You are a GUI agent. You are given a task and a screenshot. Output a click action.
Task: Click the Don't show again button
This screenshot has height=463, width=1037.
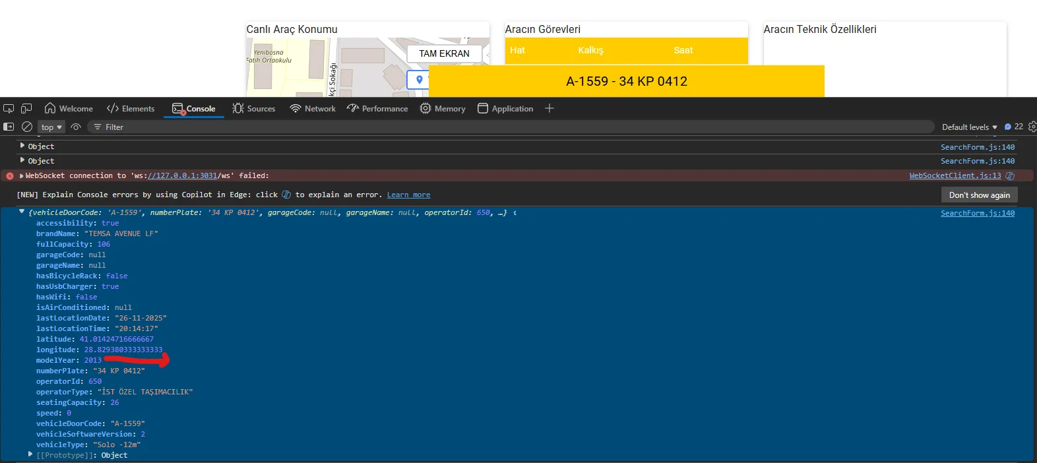979,195
